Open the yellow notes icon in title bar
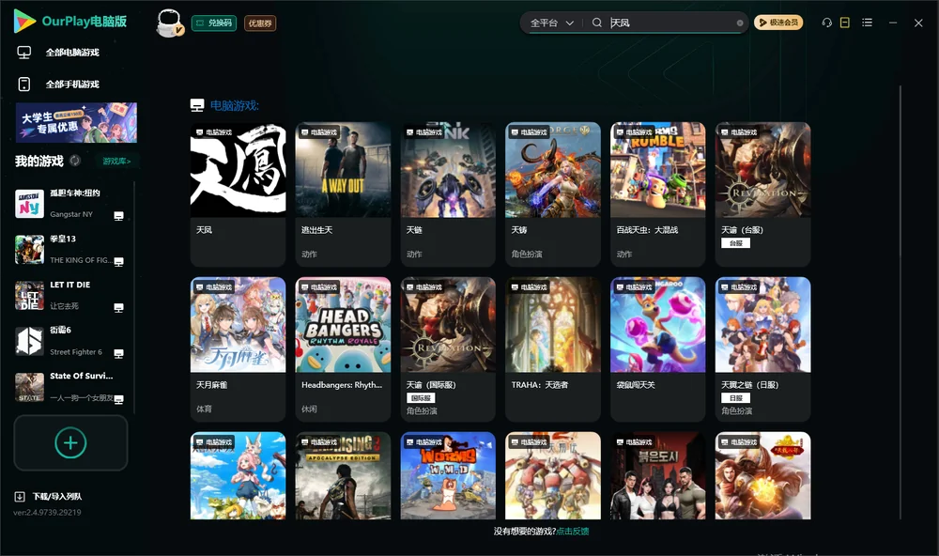 pos(845,23)
